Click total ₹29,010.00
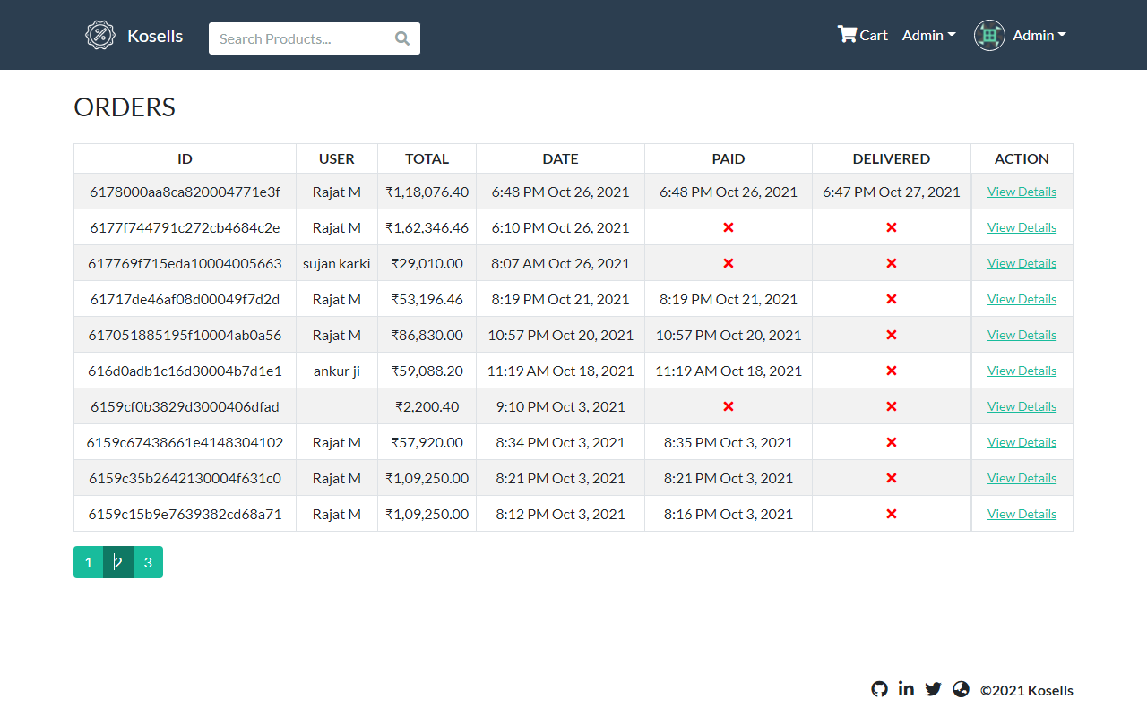This screenshot has height=716, width=1147. [427, 263]
